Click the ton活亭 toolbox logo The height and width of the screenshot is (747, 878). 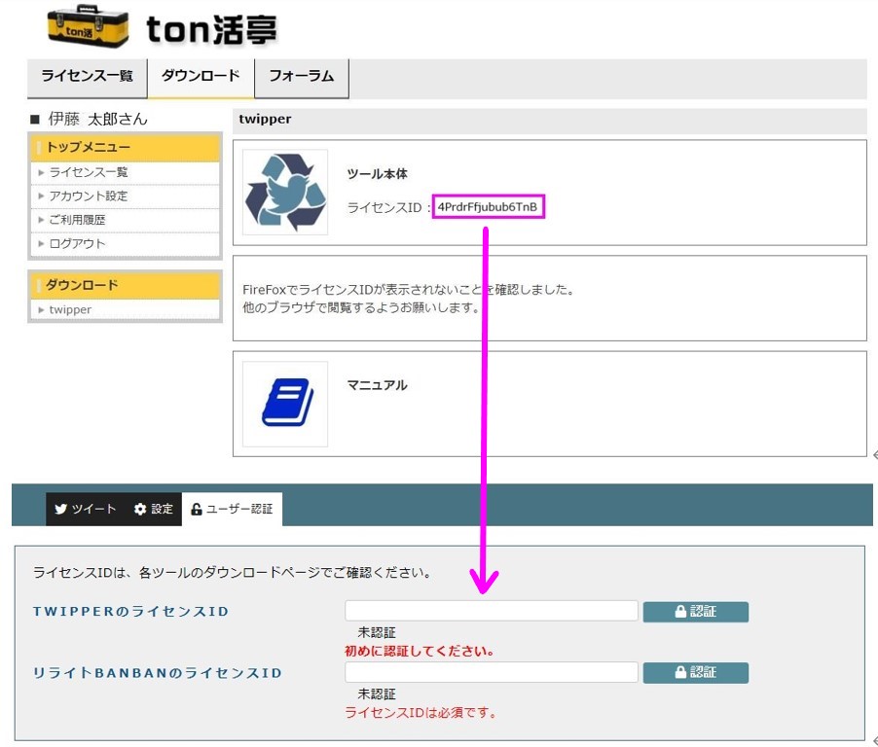(88, 27)
